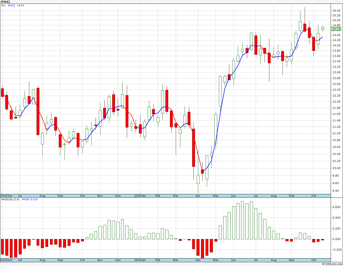Viewport: 343px width, 266px height.
Task: Select the PAX legend label
Action: tap(3, 5)
